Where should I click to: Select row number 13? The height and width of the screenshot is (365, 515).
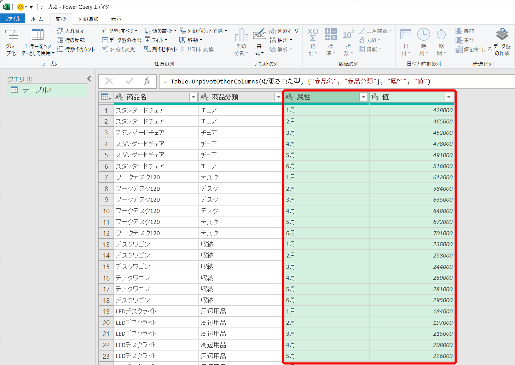point(106,244)
